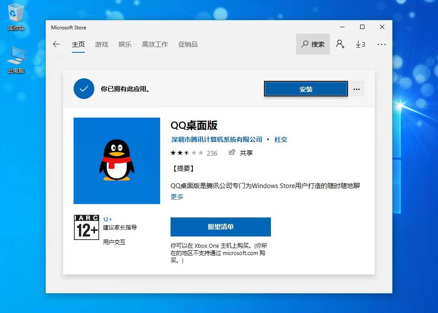
Task: Click the 236 ratings count
Action: [x=212, y=153]
